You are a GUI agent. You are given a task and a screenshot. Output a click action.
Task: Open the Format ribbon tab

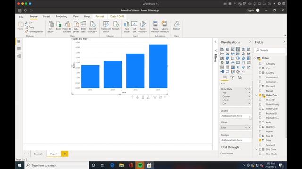coord(100,17)
